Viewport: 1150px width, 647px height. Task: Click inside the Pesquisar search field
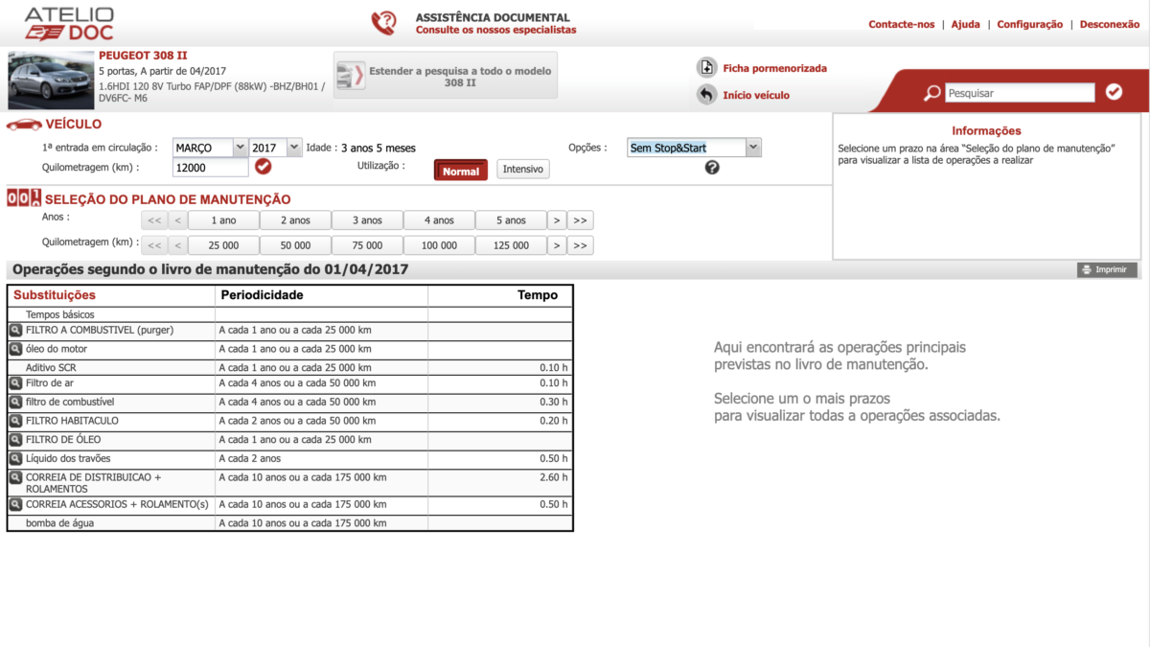tap(1021, 92)
